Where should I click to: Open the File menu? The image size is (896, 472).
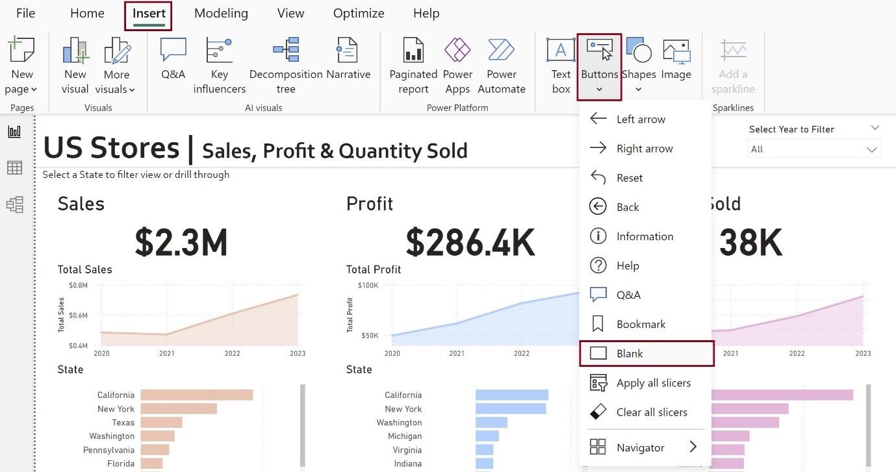(x=25, y=13)
